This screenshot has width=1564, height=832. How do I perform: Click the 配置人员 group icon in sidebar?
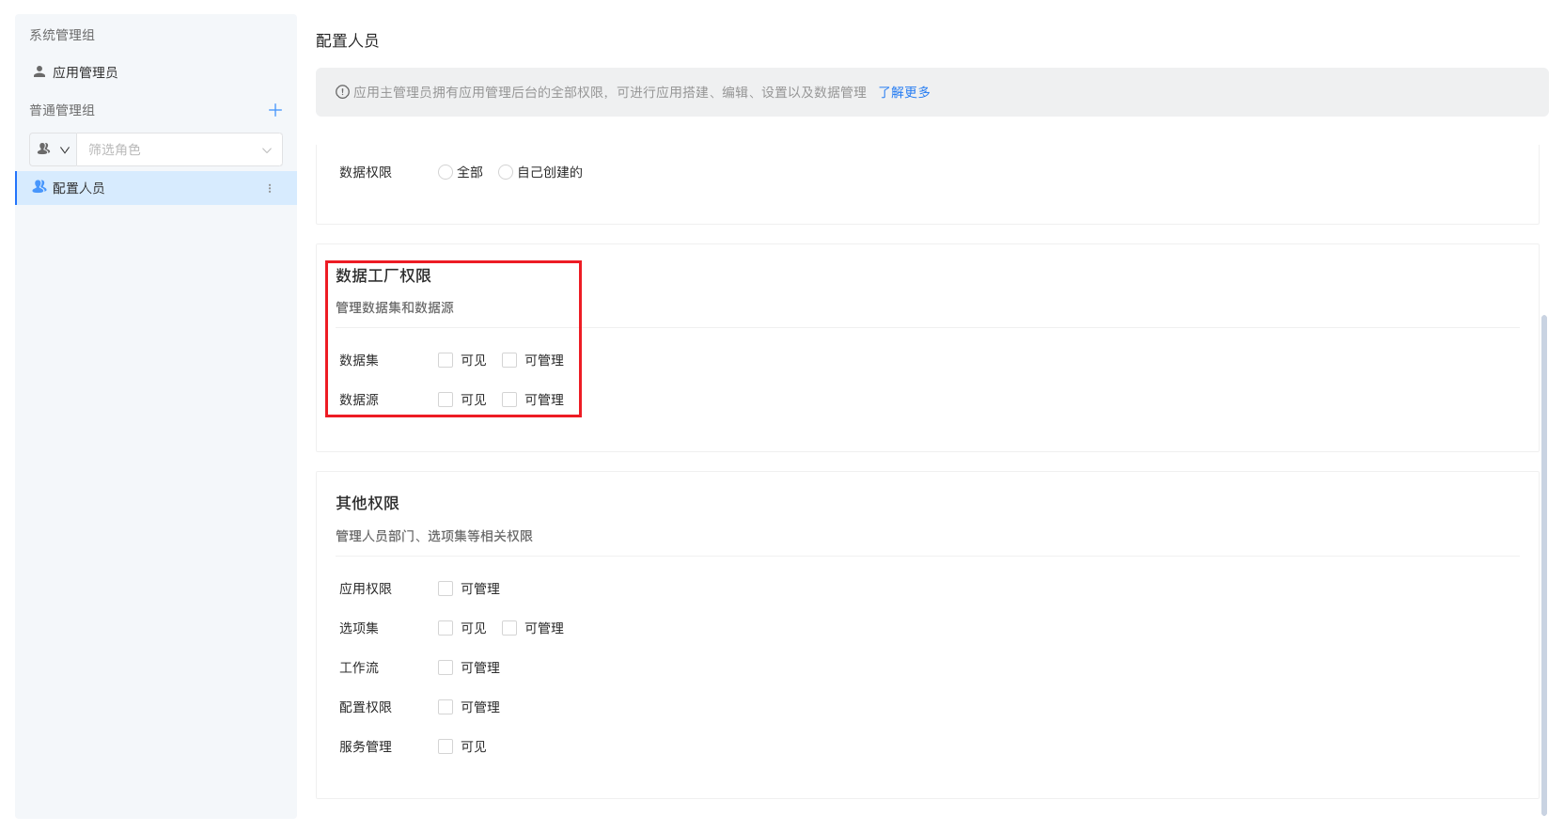tap(39, 187)
